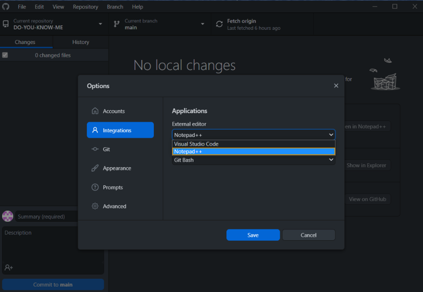The width and height of the screenshot is (423, 292).
Task: Click the Prompts question mark icon
Action: pos(95,187)
